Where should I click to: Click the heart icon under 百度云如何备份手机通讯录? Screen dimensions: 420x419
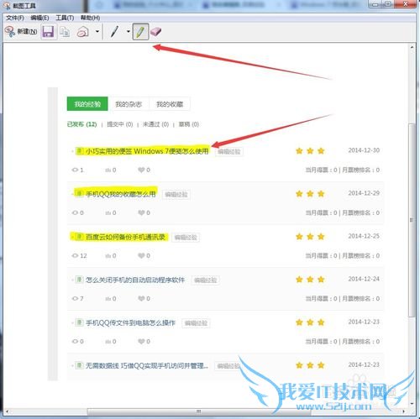[141, 255]
